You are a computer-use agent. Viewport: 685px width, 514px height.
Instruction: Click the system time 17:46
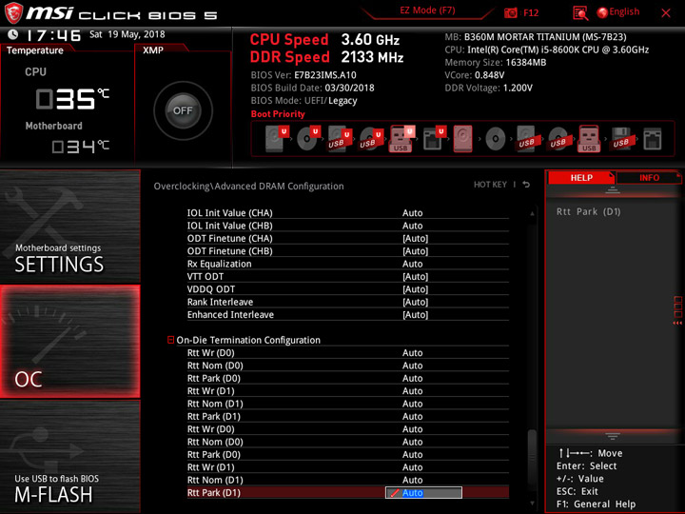coord(53,35)
